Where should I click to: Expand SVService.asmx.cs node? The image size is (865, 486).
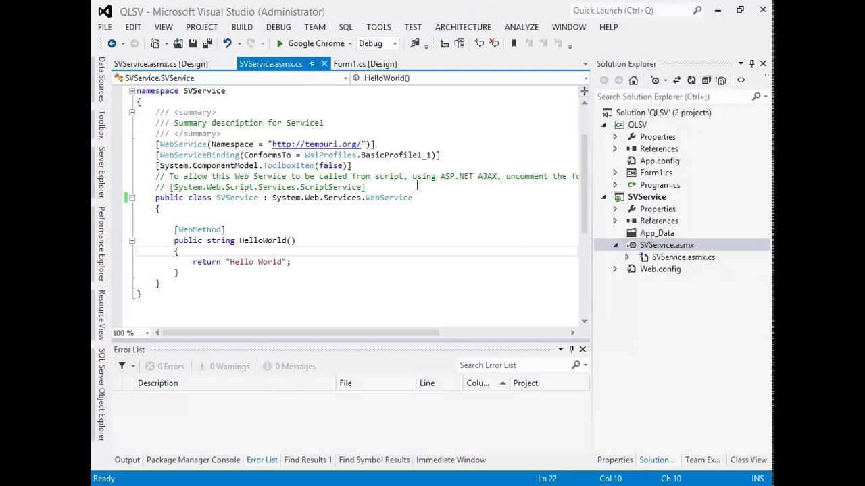[627, 257]
